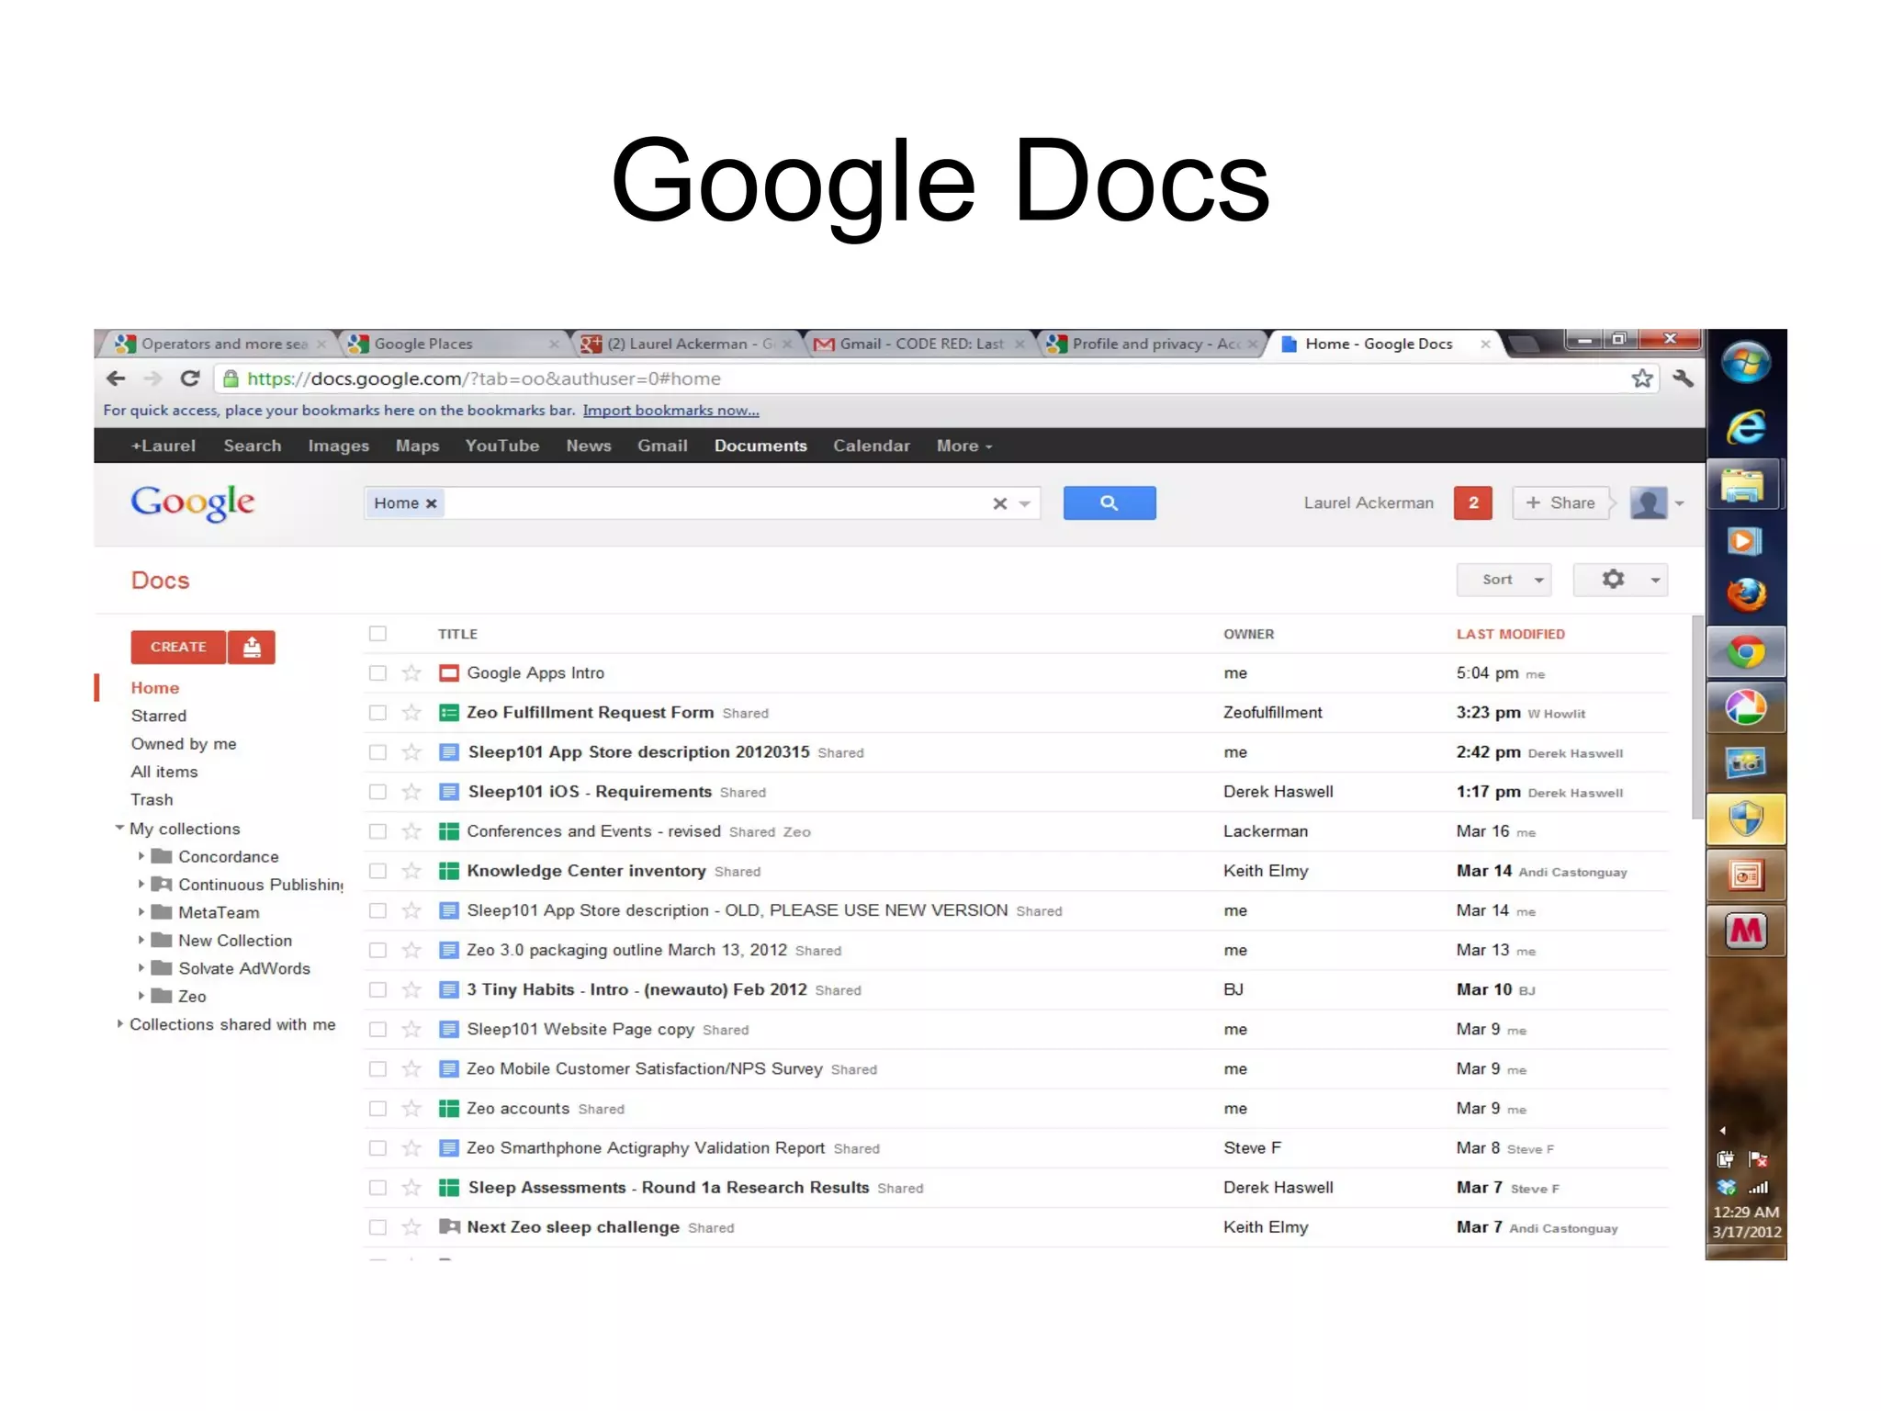Star the Zeo accounts spreadsheet
This screenshot has width=1881, height=1411.
tap(411, 1109)
